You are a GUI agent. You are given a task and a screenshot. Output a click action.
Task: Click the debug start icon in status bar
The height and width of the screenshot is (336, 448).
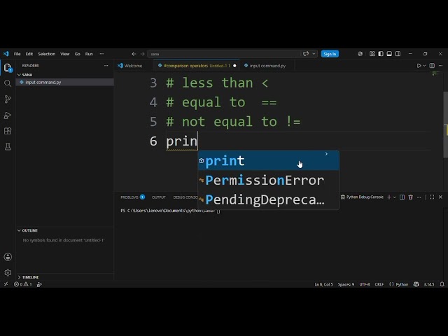[39, 284]
